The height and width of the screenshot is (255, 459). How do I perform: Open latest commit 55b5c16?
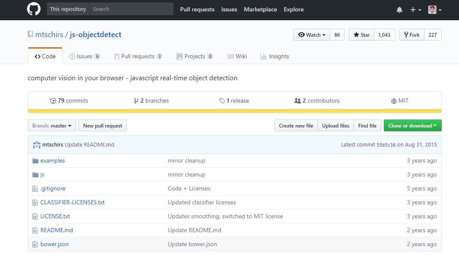[386, 145]
